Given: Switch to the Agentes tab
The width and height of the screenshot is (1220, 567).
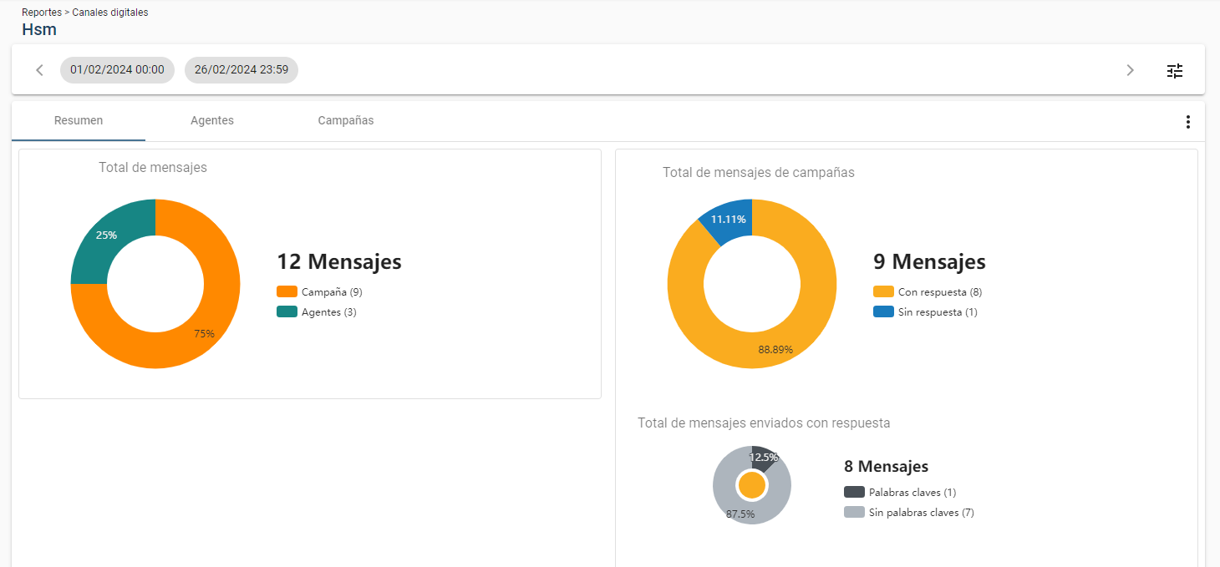Looking at the screenshot, I should pyautogui.click(x=212, y=121).
